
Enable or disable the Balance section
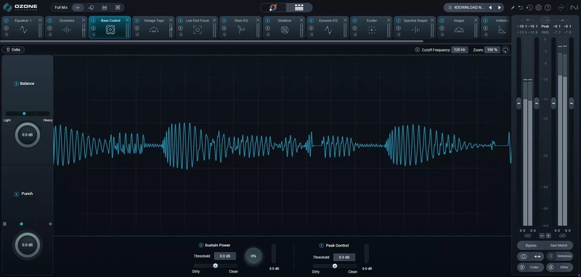pos(16,83)
